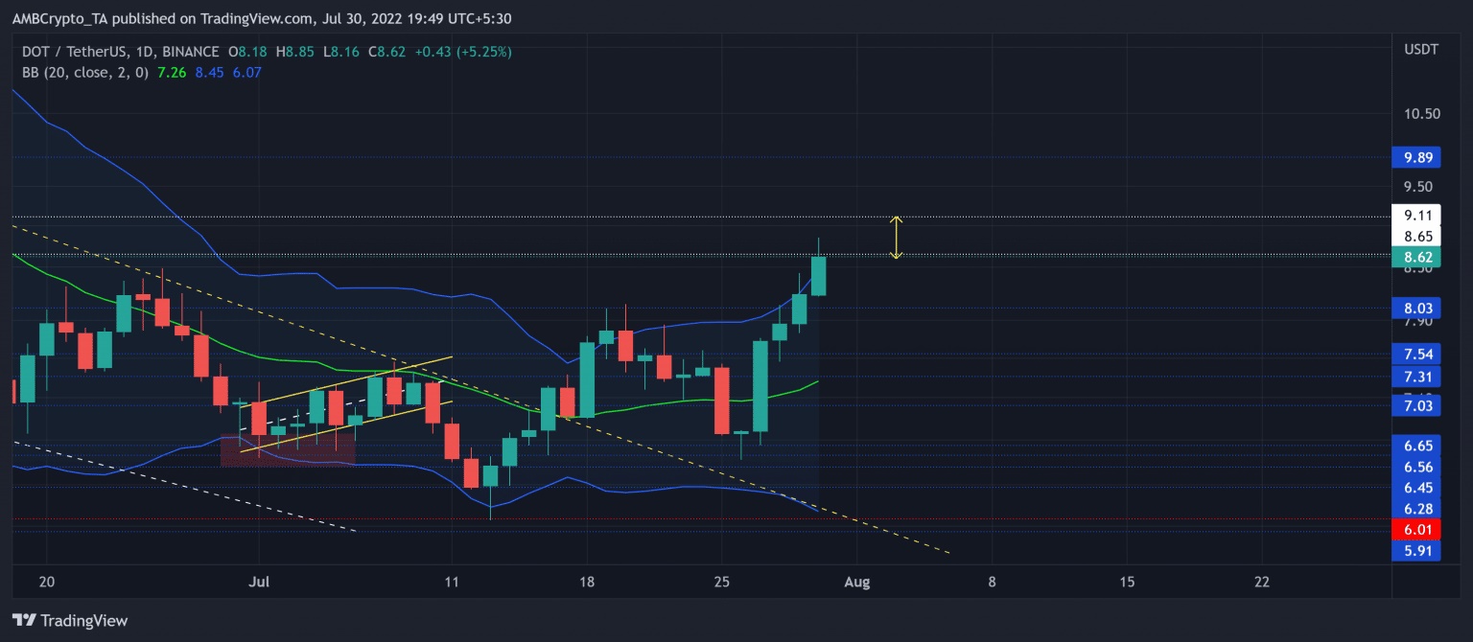Select the red shaded rectangle near July 1
This screenshot has height=642, width=1473.
point(288,450)
